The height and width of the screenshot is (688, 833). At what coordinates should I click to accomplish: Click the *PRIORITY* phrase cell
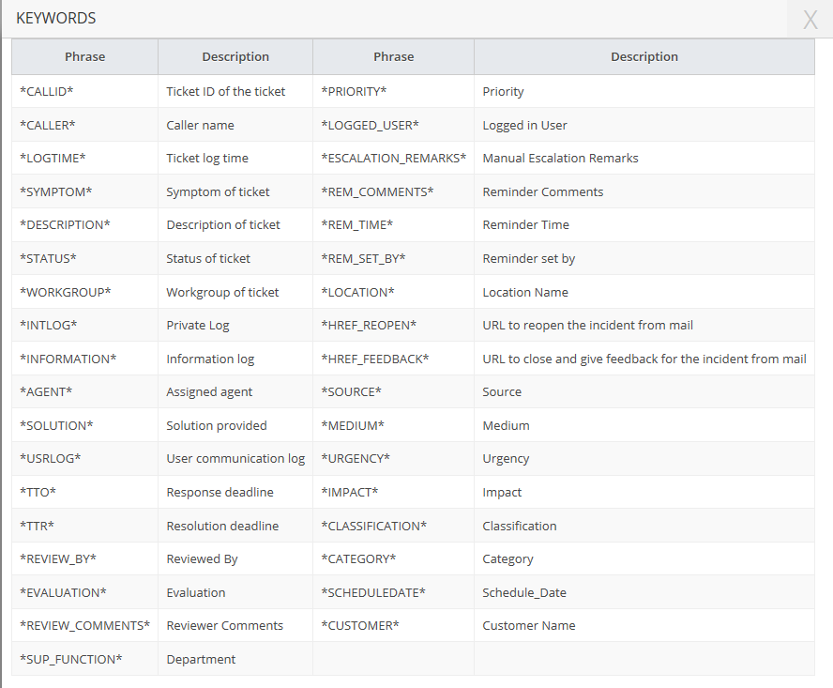[354, 91]
